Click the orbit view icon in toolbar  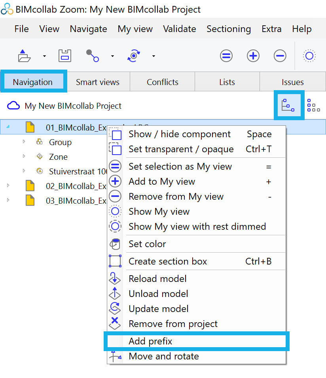click(x=134, y=56)
